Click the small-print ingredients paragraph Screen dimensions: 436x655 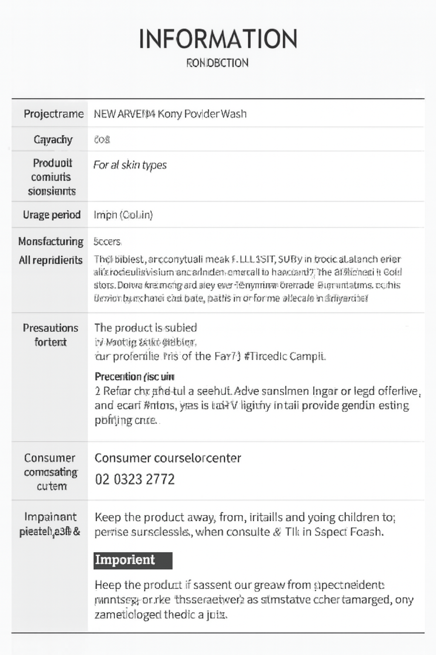pos(247,278)
